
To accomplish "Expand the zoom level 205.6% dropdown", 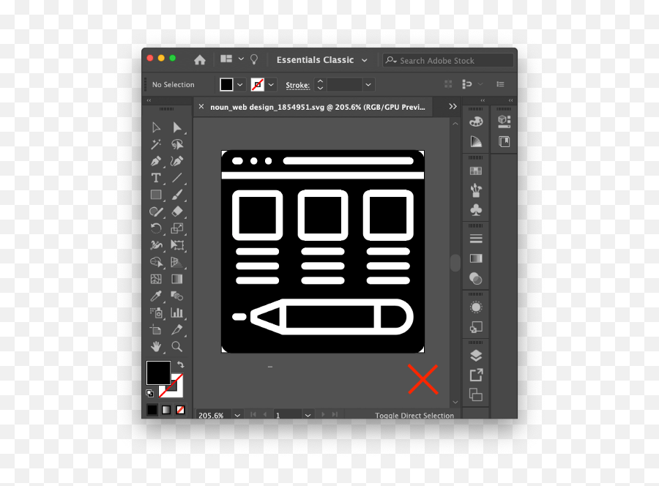I will point(237,416).
